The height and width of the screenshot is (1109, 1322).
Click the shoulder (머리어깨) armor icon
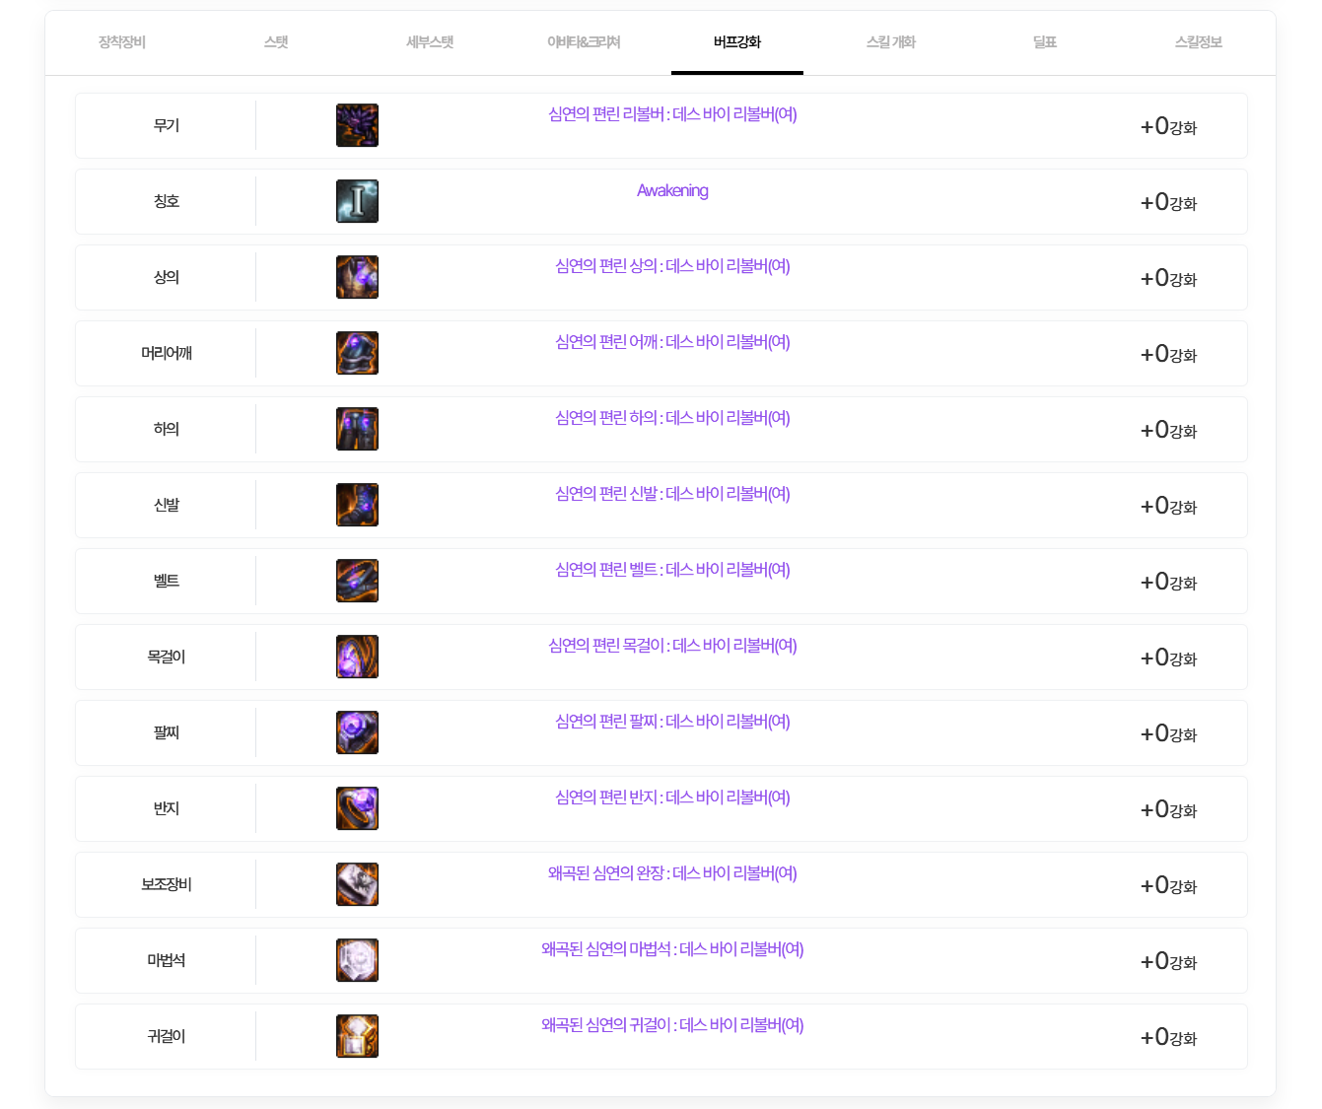[x=357, y=353]
